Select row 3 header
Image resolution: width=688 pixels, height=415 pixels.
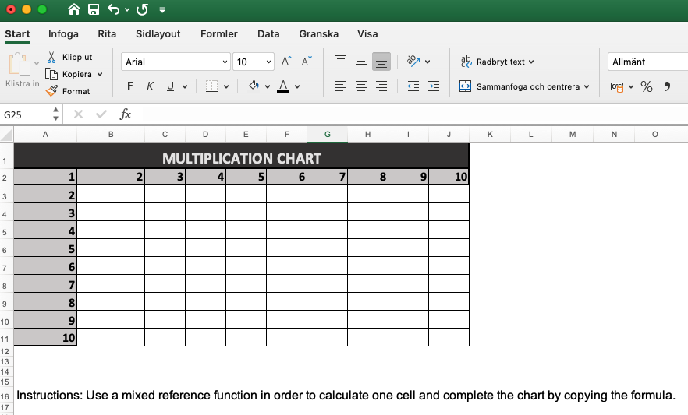(x=6, y=195)
